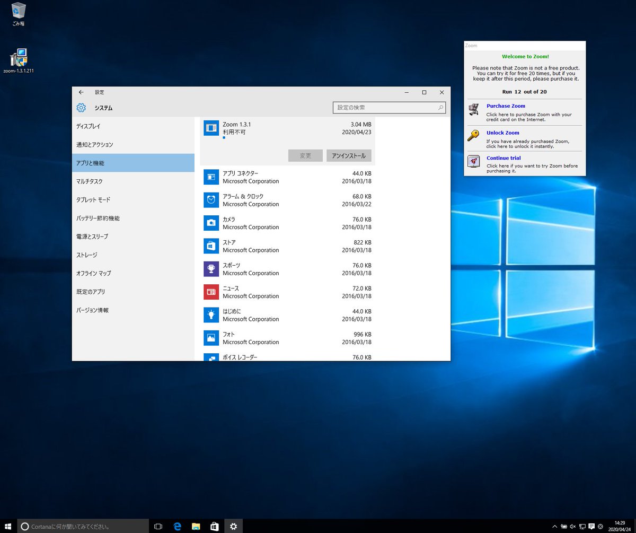
Task: Select the zoom-1.3.1.211 installer desktop icon
Action: point(19,61)
